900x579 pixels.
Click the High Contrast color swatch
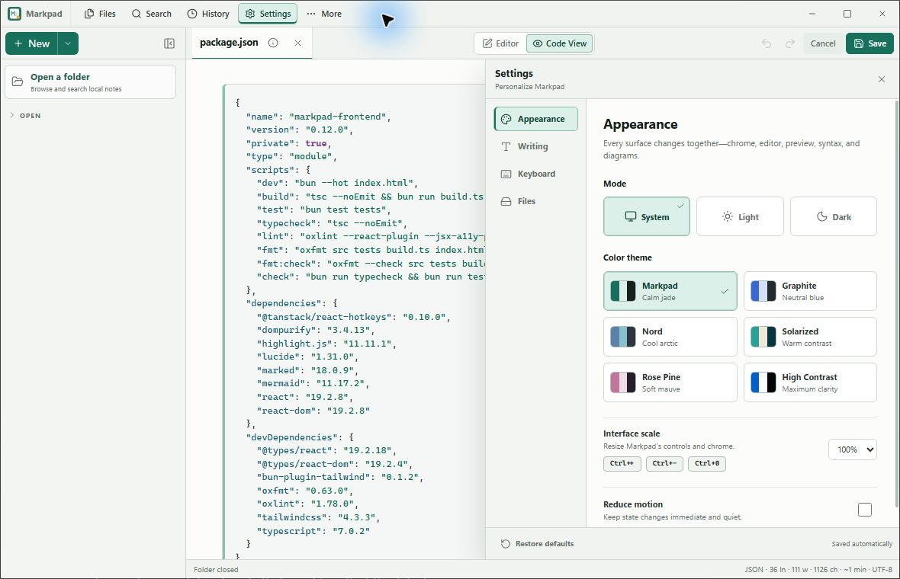(x=763, y=382)
